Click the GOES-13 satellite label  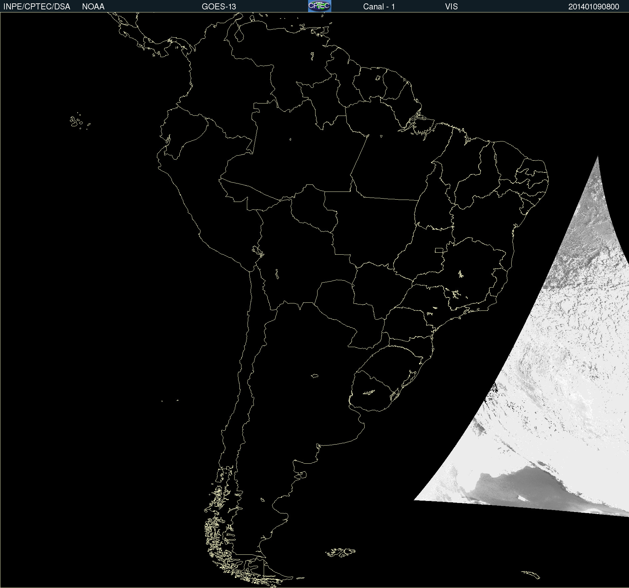(219, 7)
